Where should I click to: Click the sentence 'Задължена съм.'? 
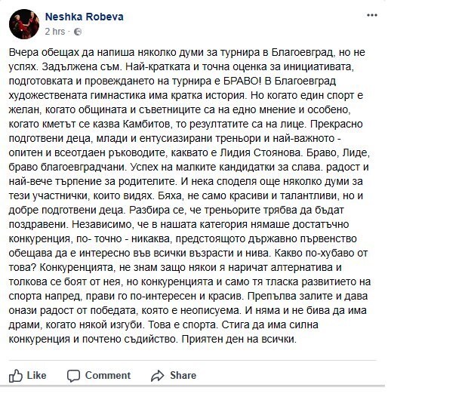(82, 66)
